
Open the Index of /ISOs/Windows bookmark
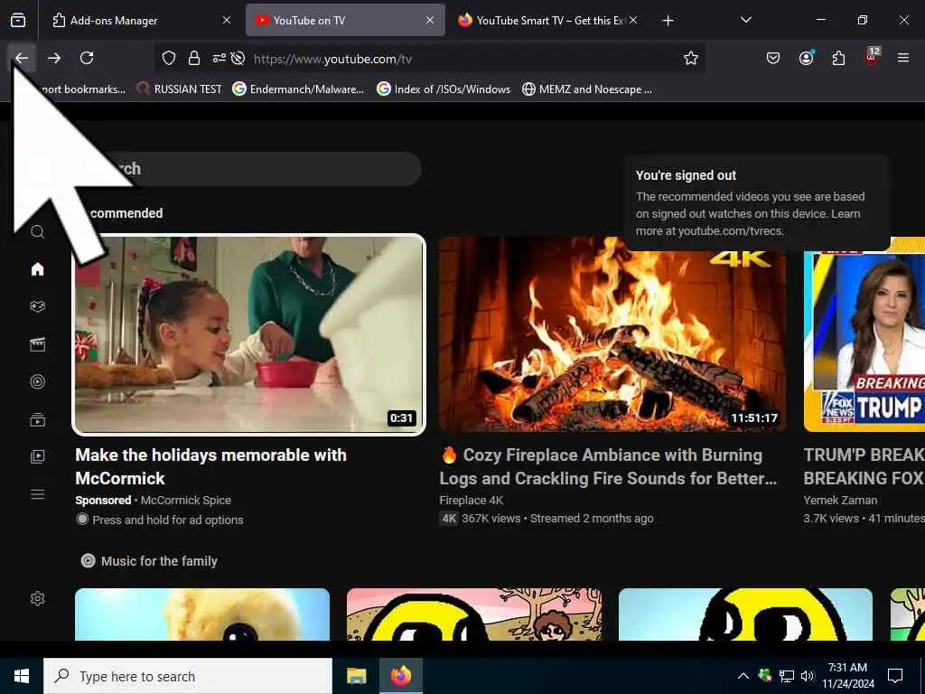[444, 89]
